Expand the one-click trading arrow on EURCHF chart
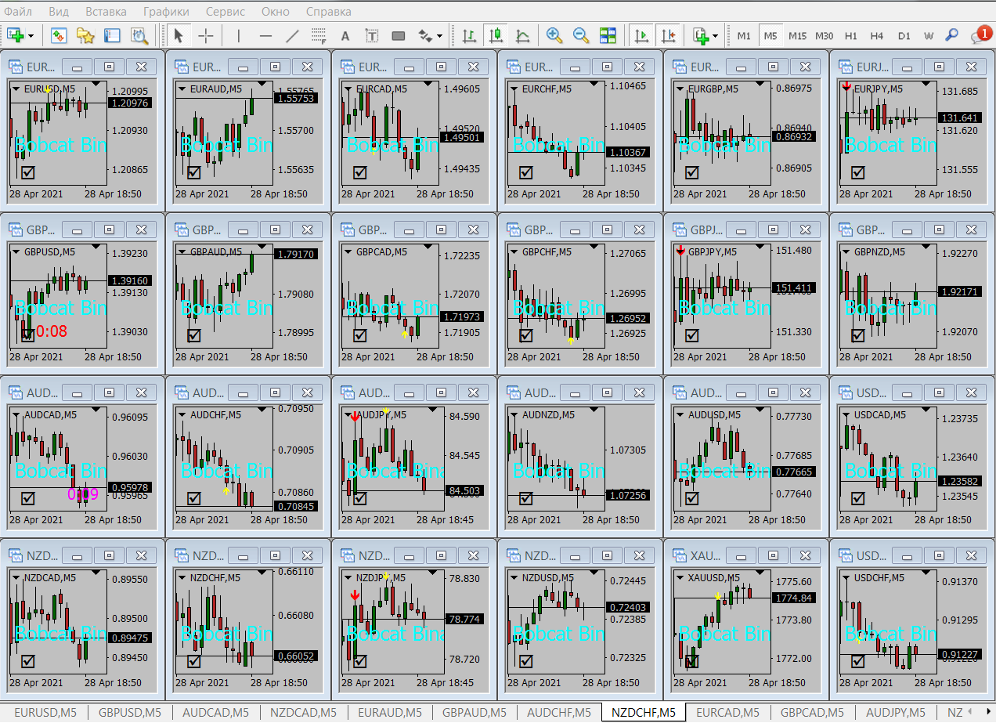The image size is (996, 723). (514, 89)
